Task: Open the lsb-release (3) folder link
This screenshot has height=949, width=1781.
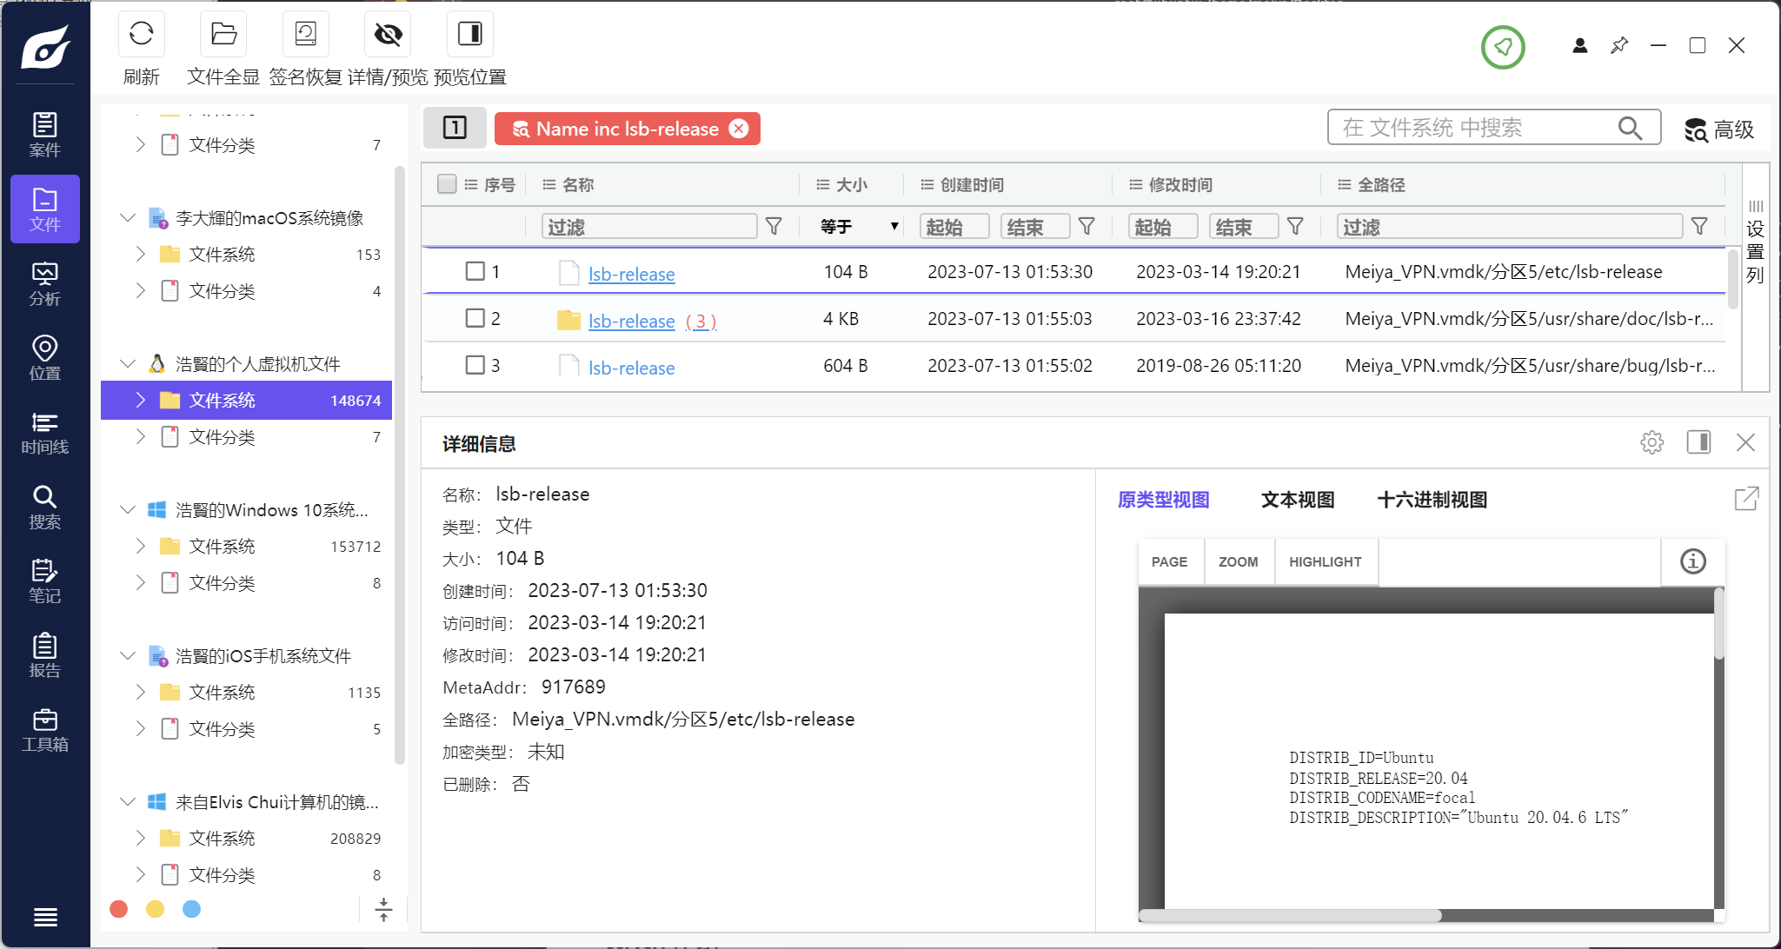Action: tap(631, 321)
